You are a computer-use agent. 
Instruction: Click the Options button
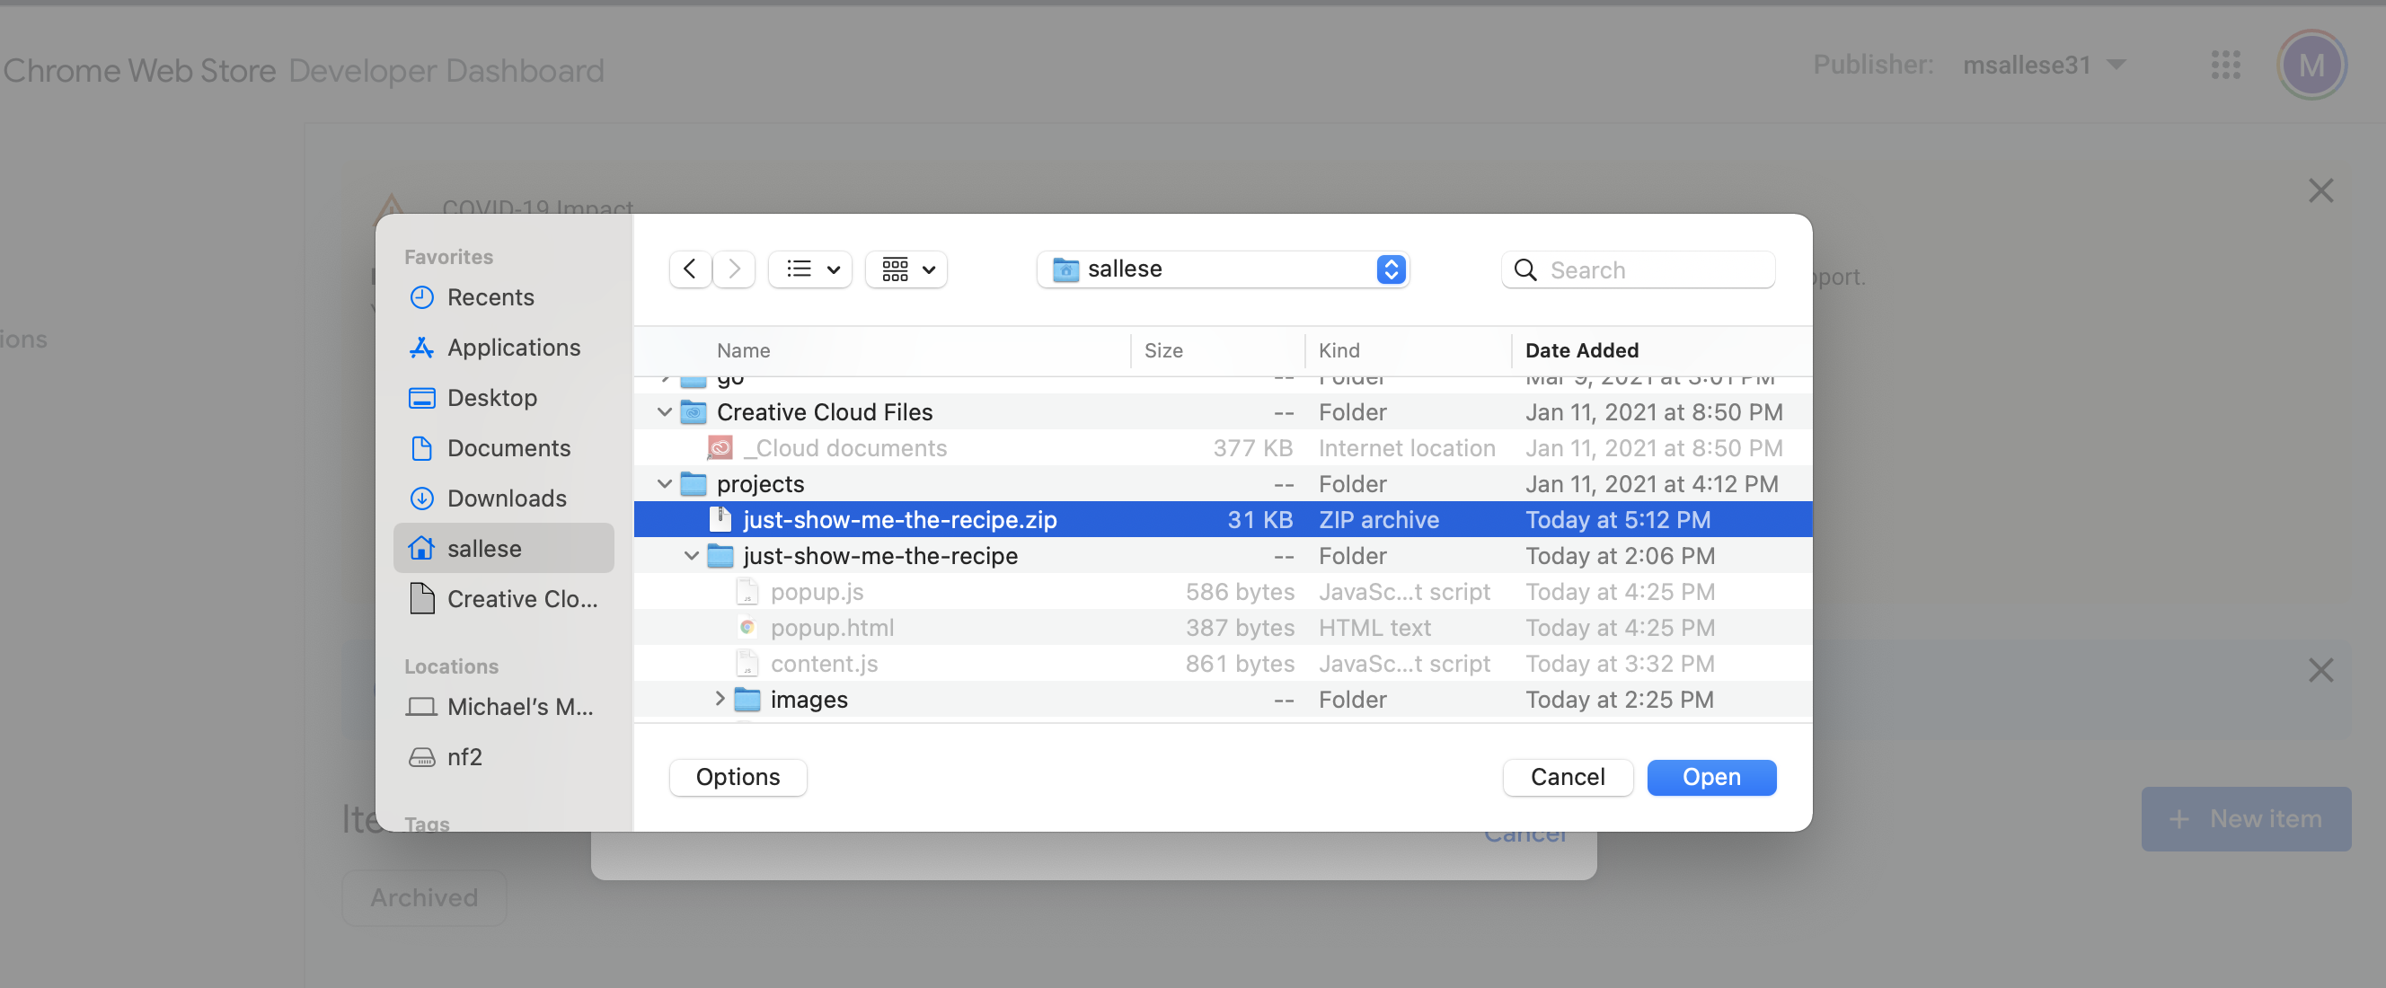coord(738,777)
